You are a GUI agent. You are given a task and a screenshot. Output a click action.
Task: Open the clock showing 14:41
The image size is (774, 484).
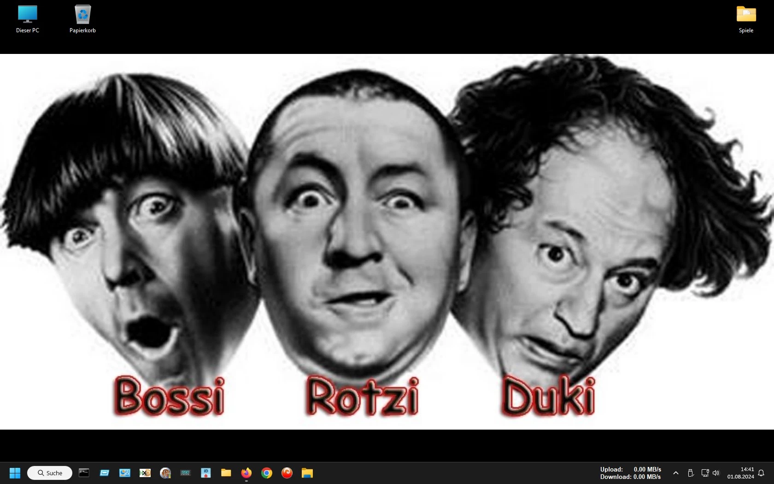[741, 473]
